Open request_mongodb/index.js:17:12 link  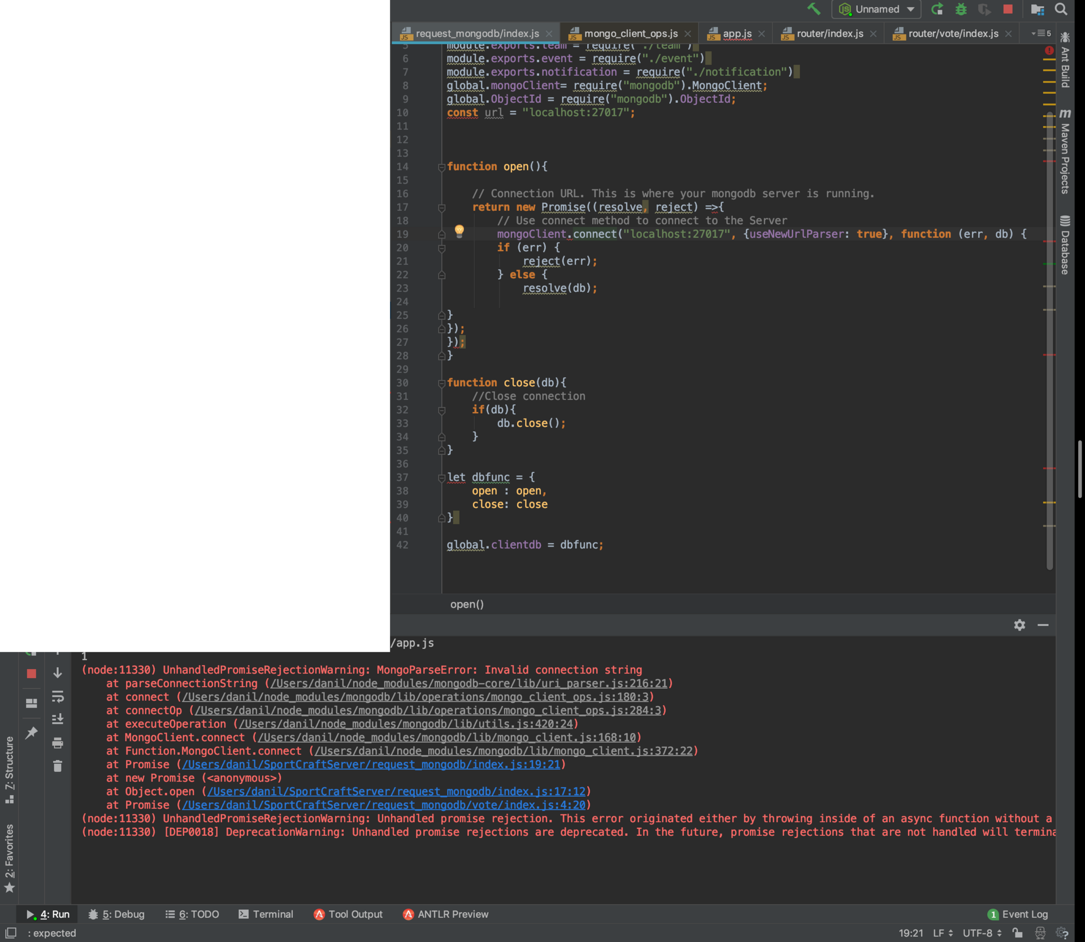[396, 792]
